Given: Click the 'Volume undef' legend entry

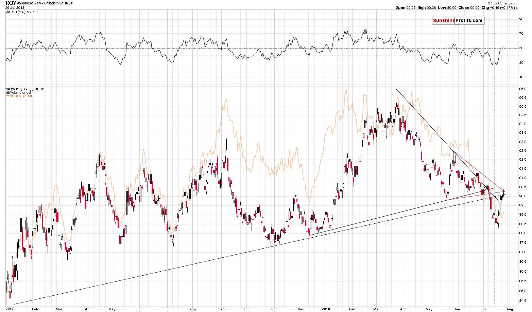Looking at the screenshot, I should pyautogui.click(x=20, y=92).
